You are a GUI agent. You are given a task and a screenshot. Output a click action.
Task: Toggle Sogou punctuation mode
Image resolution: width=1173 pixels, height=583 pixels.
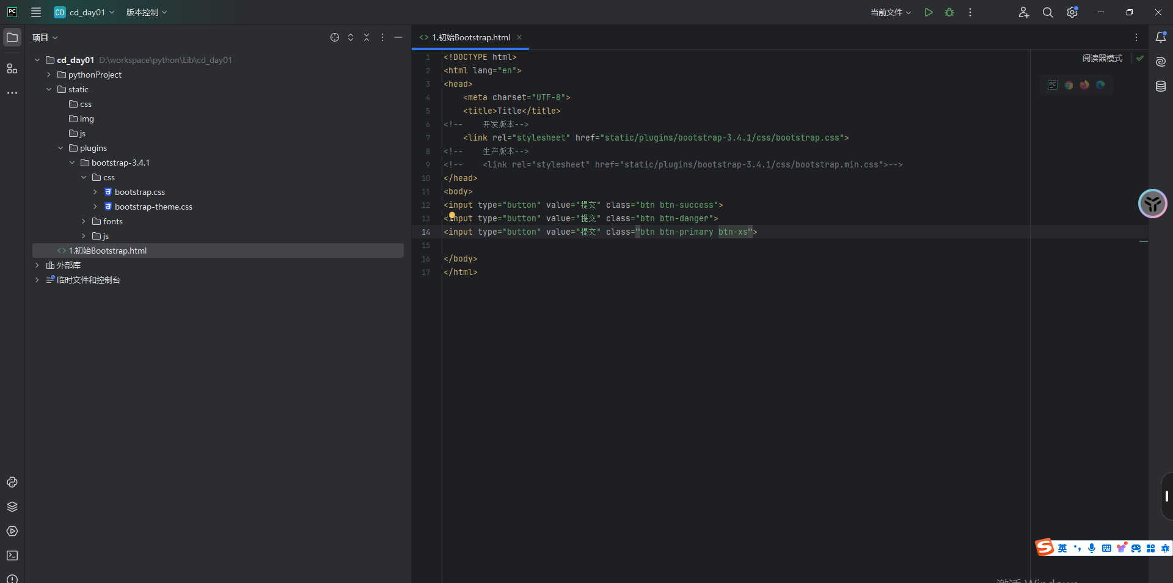tap(1077, 548)
